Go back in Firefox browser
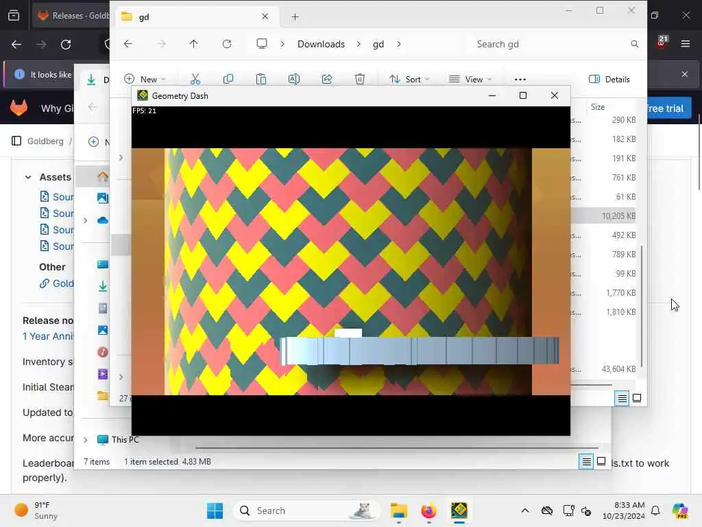This screenshot has width=702, height=527. click(x=16, y=45)
